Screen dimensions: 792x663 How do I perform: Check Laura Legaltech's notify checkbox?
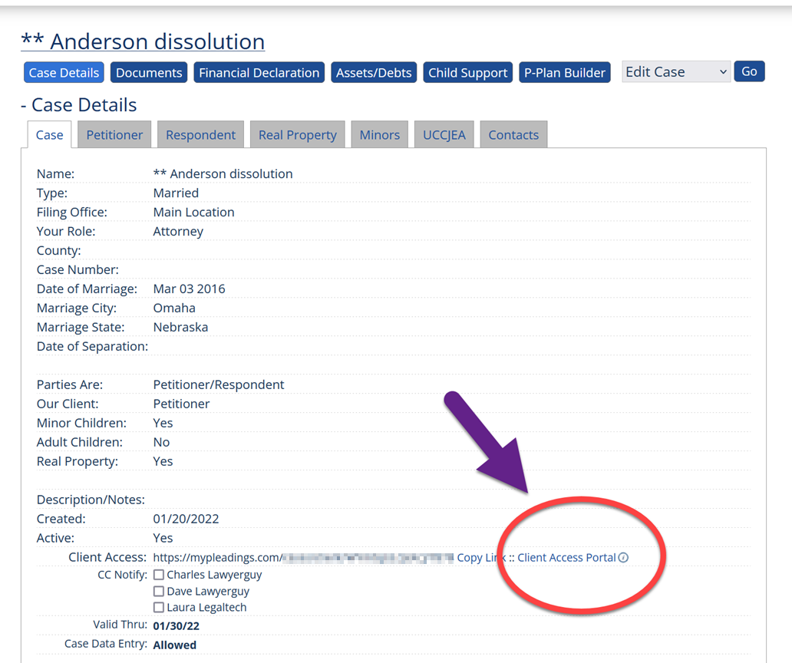point(158,607)
